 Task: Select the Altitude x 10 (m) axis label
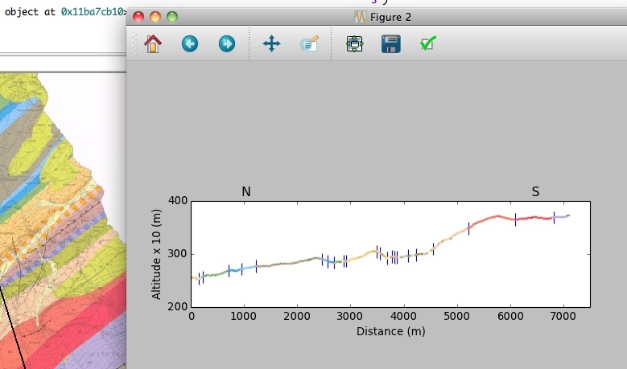(157, 253)
